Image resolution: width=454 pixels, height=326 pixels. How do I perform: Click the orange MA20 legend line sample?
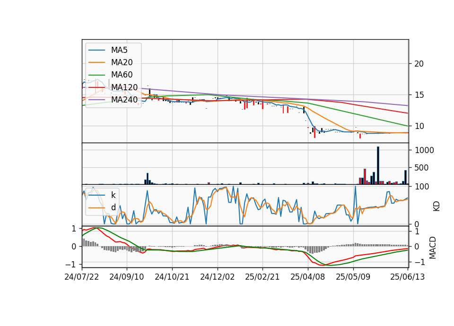pos(96,62)
